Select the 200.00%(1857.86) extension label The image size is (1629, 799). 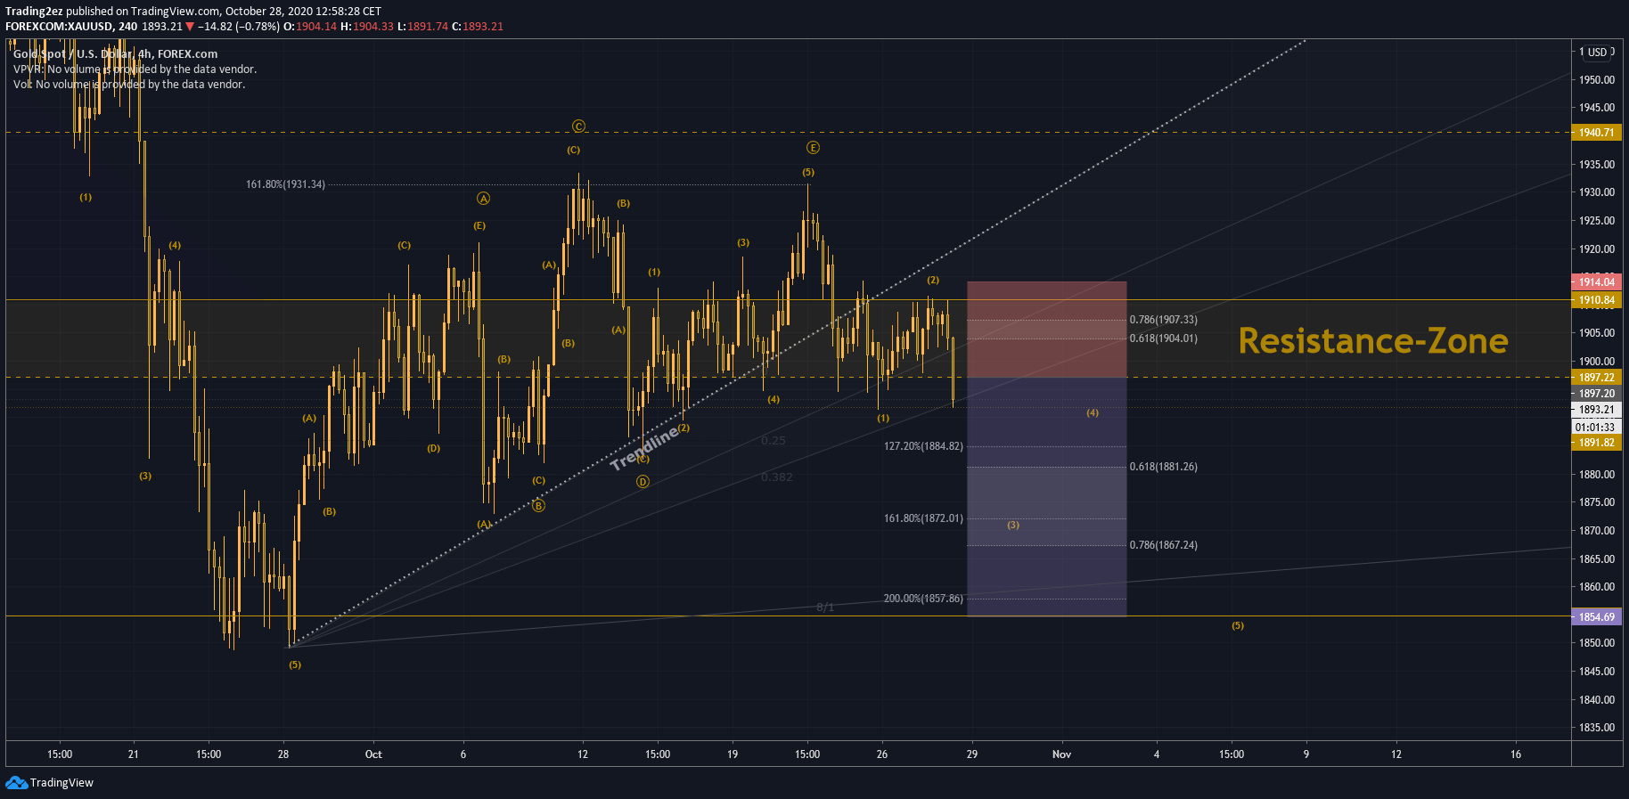tap(923, 599)
